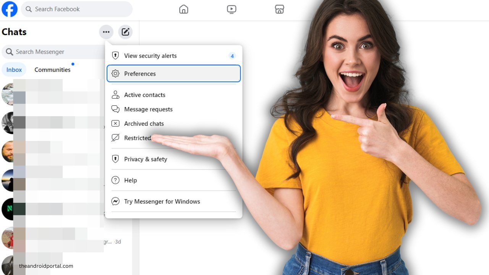489x275 pixels.
Task: Open Privacy & safety
Action: (174, 159)
